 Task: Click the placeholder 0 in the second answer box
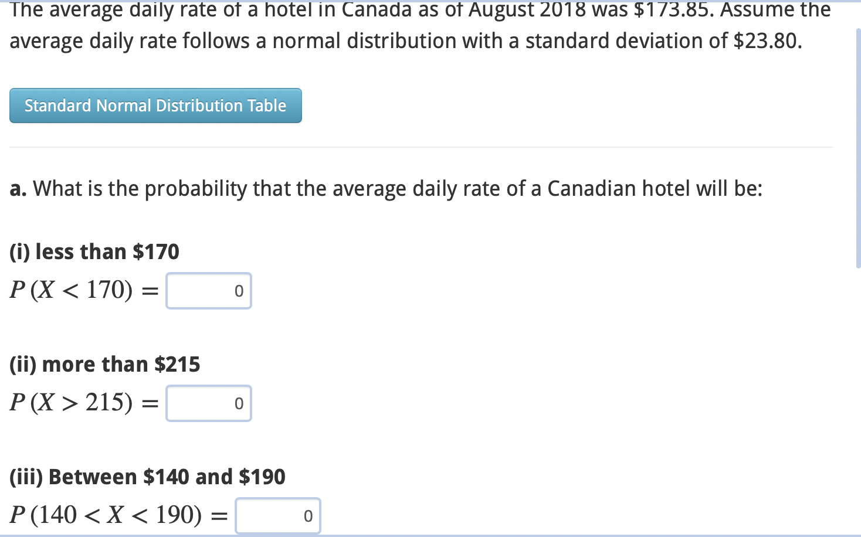[x=238, y=403]
